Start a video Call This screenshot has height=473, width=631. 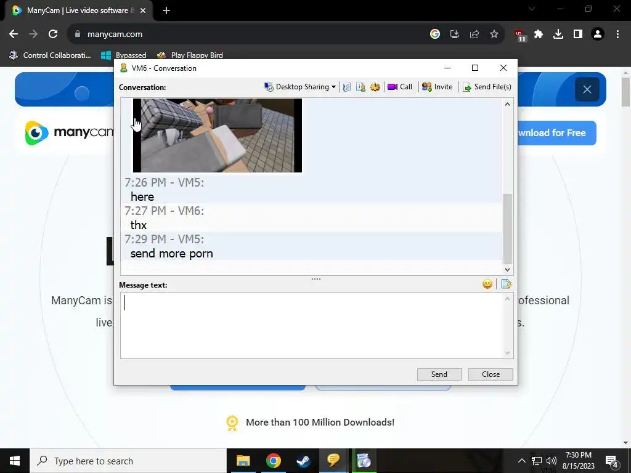point(400,87)
